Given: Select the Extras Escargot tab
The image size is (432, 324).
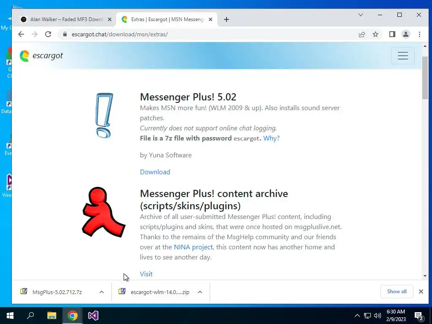Looking at the screenshot, I should (x=167, y=19).
